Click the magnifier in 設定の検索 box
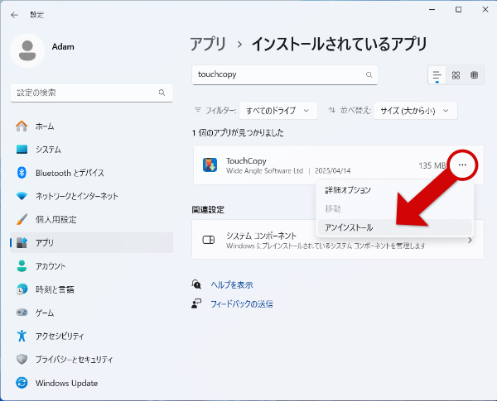Image resolution: width=497 pixels, height=401 pixels. (162, 93)
